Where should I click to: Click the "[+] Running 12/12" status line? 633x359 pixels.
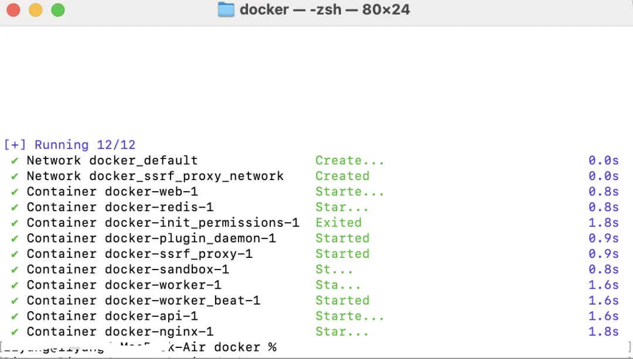pyautogui.click(x=70, y=145)
